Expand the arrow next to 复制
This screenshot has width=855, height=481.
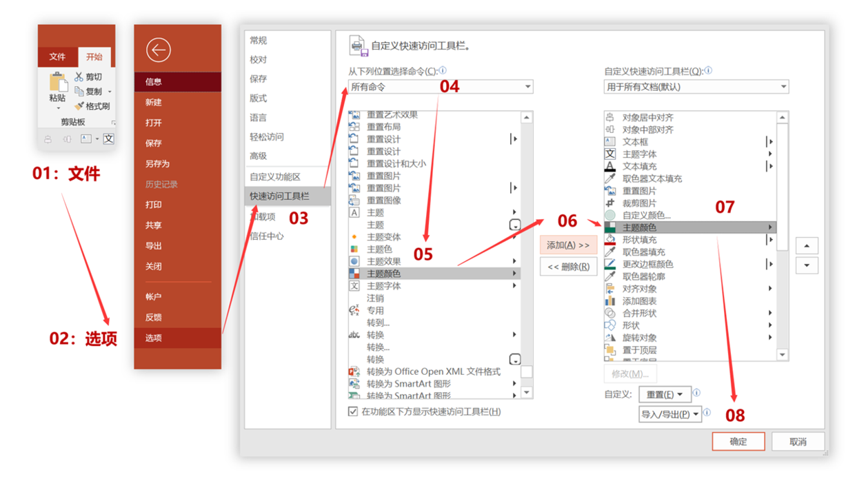(110, 92)
